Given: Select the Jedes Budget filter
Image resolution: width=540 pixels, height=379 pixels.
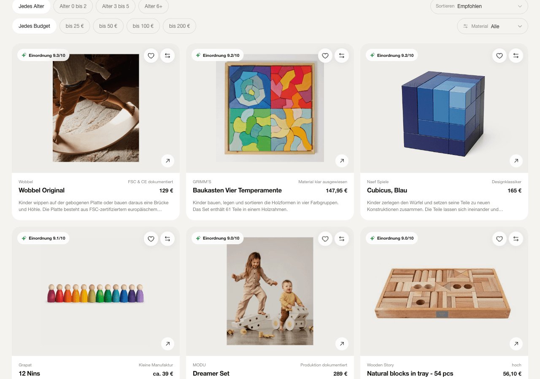Looking at the screenshot, I should [34, 26].
